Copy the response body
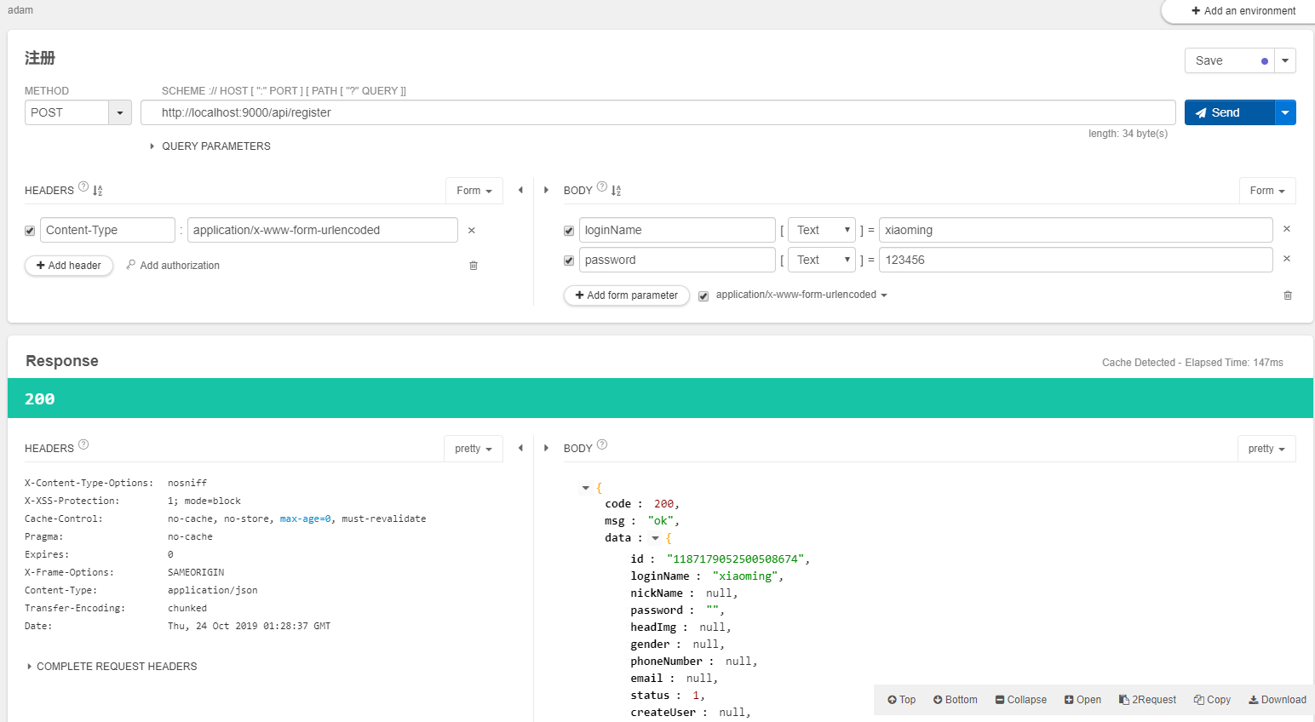1315x722 pixels. [1212, 700]
